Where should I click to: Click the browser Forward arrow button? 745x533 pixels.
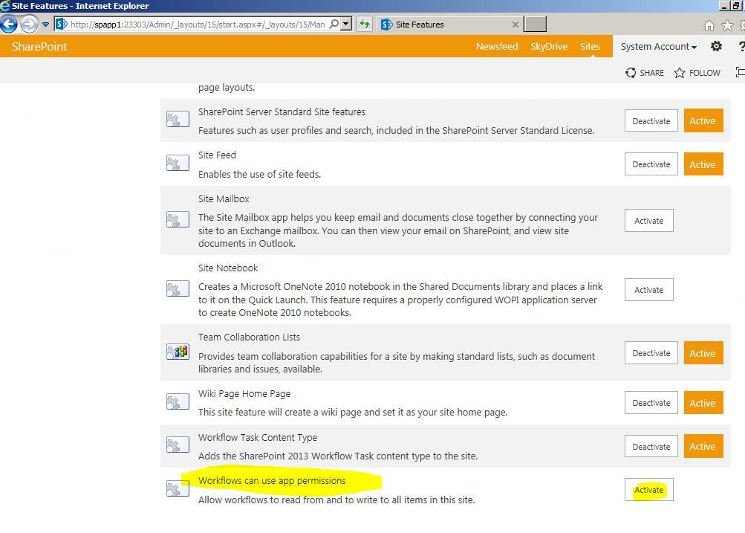coord(29,25)
